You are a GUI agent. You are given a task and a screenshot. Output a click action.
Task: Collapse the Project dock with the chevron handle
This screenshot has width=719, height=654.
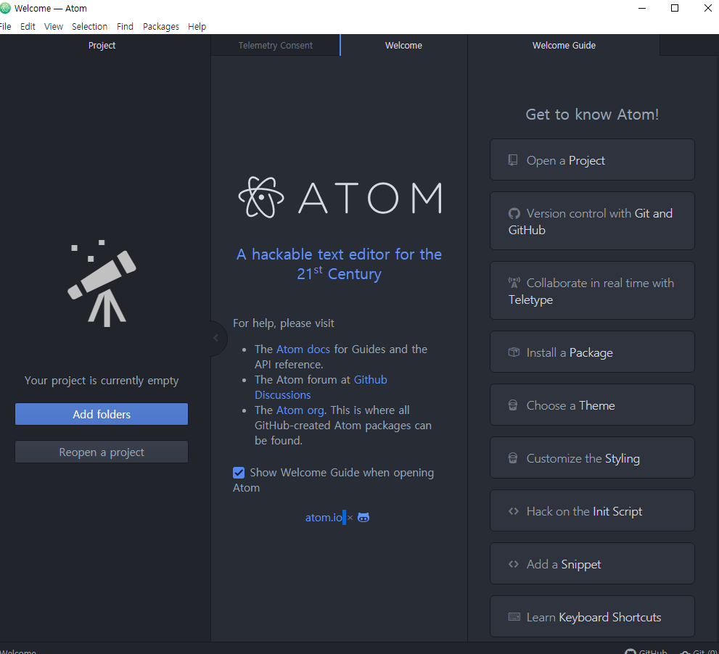pos(216,338)
